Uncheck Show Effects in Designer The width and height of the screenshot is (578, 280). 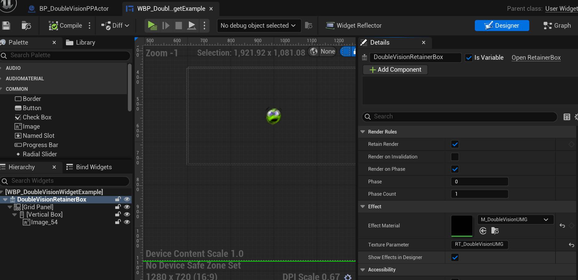[455, 257]
